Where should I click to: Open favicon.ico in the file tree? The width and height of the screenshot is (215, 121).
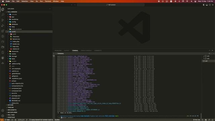pos(29,39)
